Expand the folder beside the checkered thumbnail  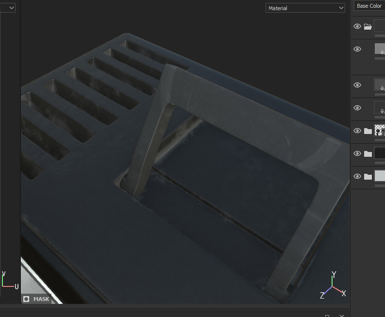[368, 131]
